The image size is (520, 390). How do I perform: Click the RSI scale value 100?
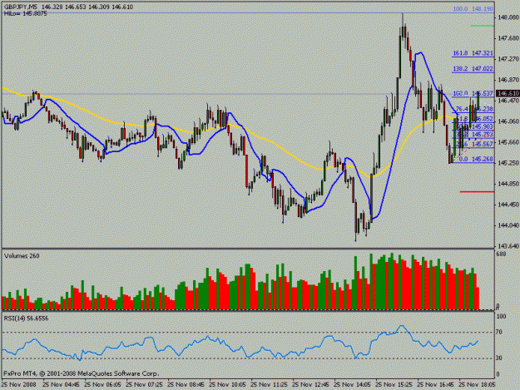(x=502, y=317)
